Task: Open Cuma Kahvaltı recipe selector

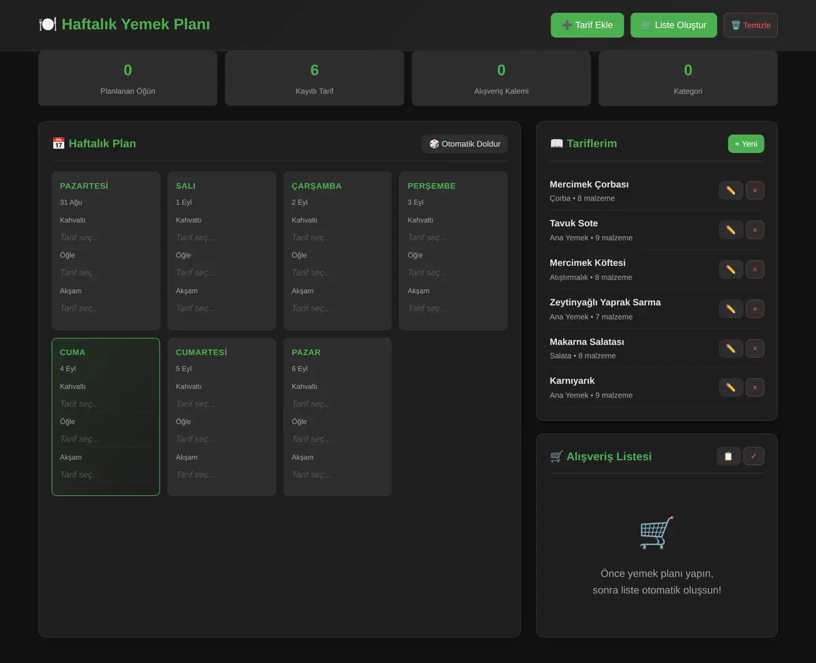Action: coord(106,404)
